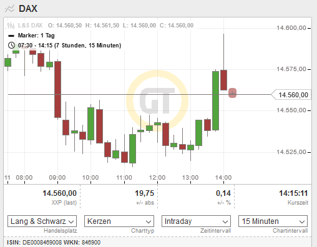Viewport: 317px width, 247px height.
Task: Click the 'L&S DAX' series label
Action: 30,26
